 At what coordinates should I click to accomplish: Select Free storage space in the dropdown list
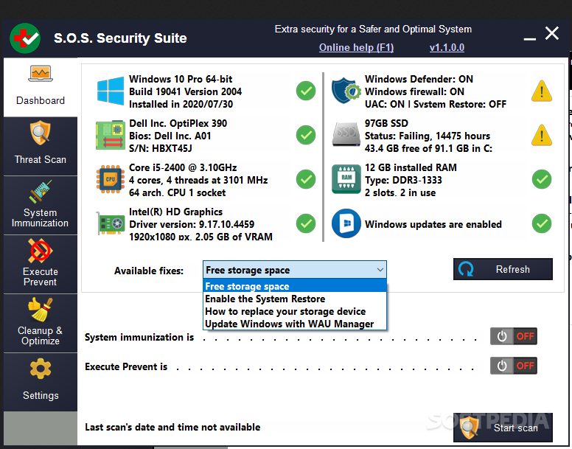[x=295, y=286]
